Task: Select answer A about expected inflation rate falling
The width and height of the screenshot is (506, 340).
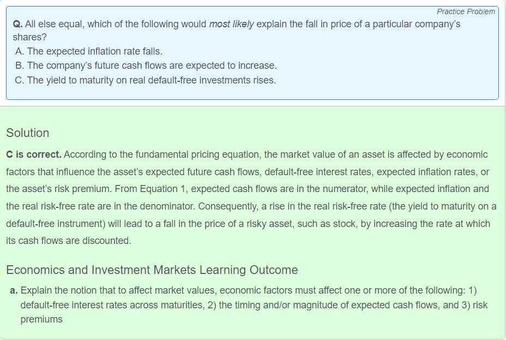Action: tap(89, 51)
